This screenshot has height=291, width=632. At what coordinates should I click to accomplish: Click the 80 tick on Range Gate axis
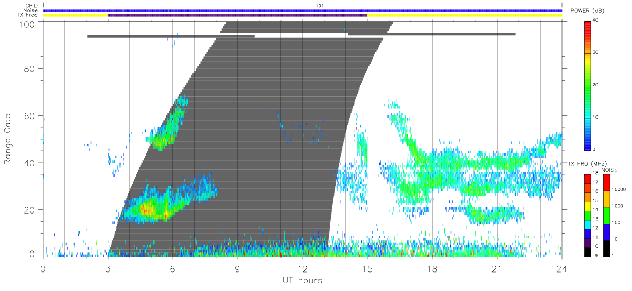pyautogui.click(x=29, y=69)
